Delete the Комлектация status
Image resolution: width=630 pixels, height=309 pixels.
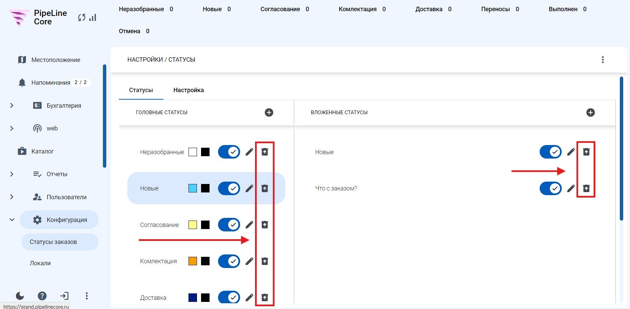click(x=265, y=261)
